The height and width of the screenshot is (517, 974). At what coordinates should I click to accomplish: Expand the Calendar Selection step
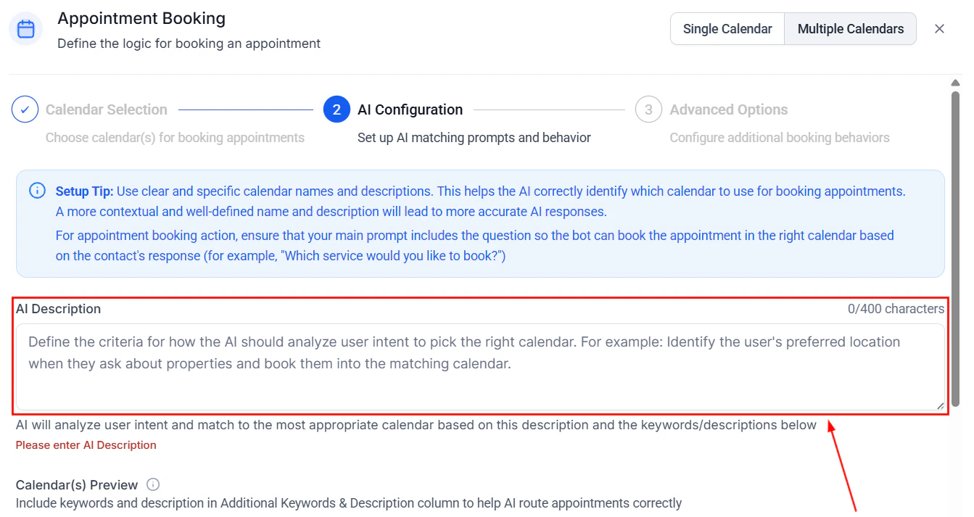[x=107, y=109]
